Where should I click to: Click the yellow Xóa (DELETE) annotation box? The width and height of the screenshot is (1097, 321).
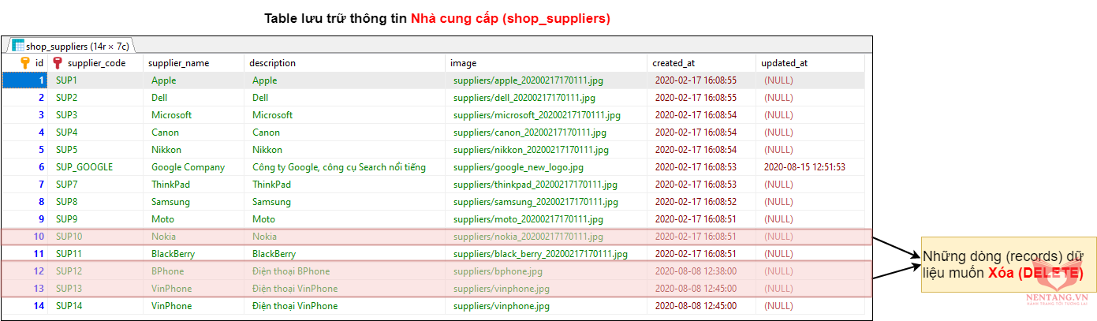point(1003,264)
